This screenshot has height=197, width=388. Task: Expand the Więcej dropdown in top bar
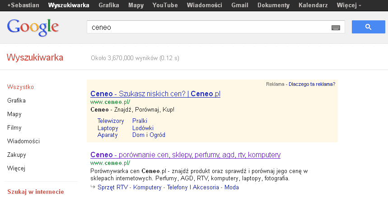click(x=349, y=5)
